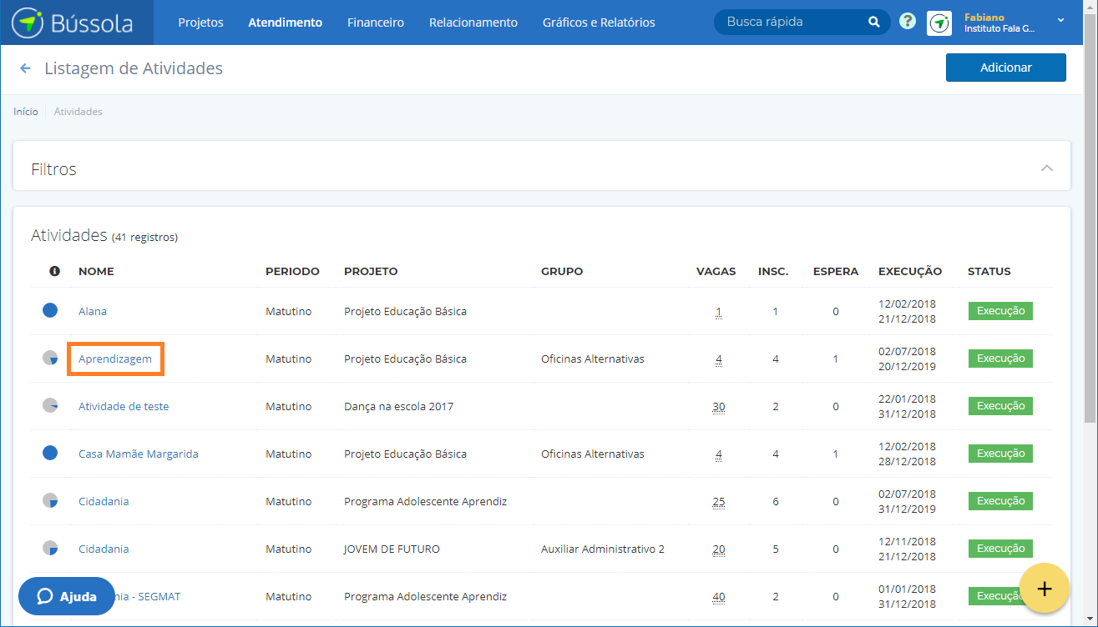Open the Financeiro menu
This screenshot has width=1098, height=627.
tap(376, 23)
